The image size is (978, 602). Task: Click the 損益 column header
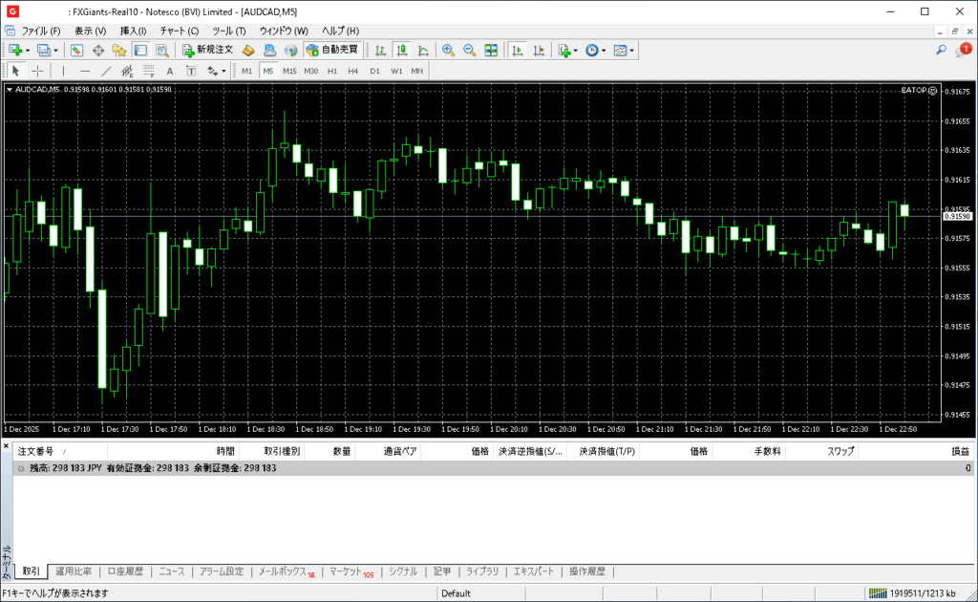[959, 451]
